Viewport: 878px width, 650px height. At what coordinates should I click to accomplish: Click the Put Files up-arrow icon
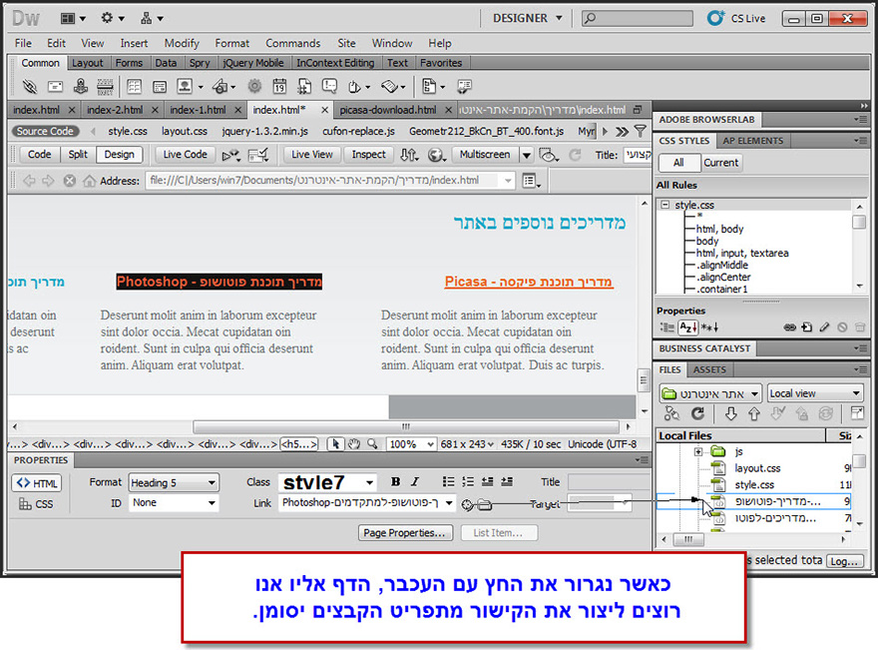(754, 413)
